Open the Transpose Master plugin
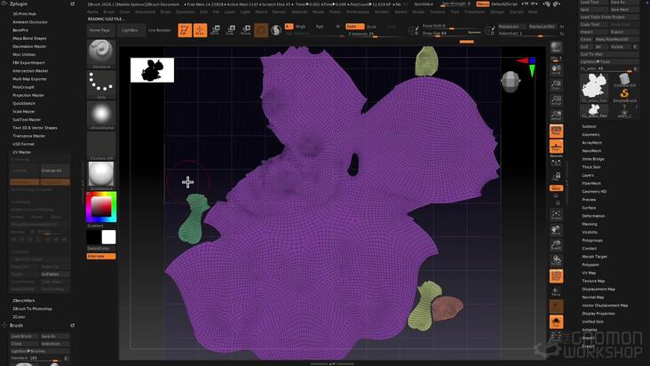Viewport: 650px width, 366px height. 28,136
